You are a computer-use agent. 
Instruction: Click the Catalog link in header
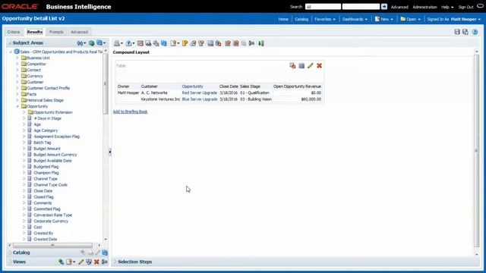tap(301, 19)
